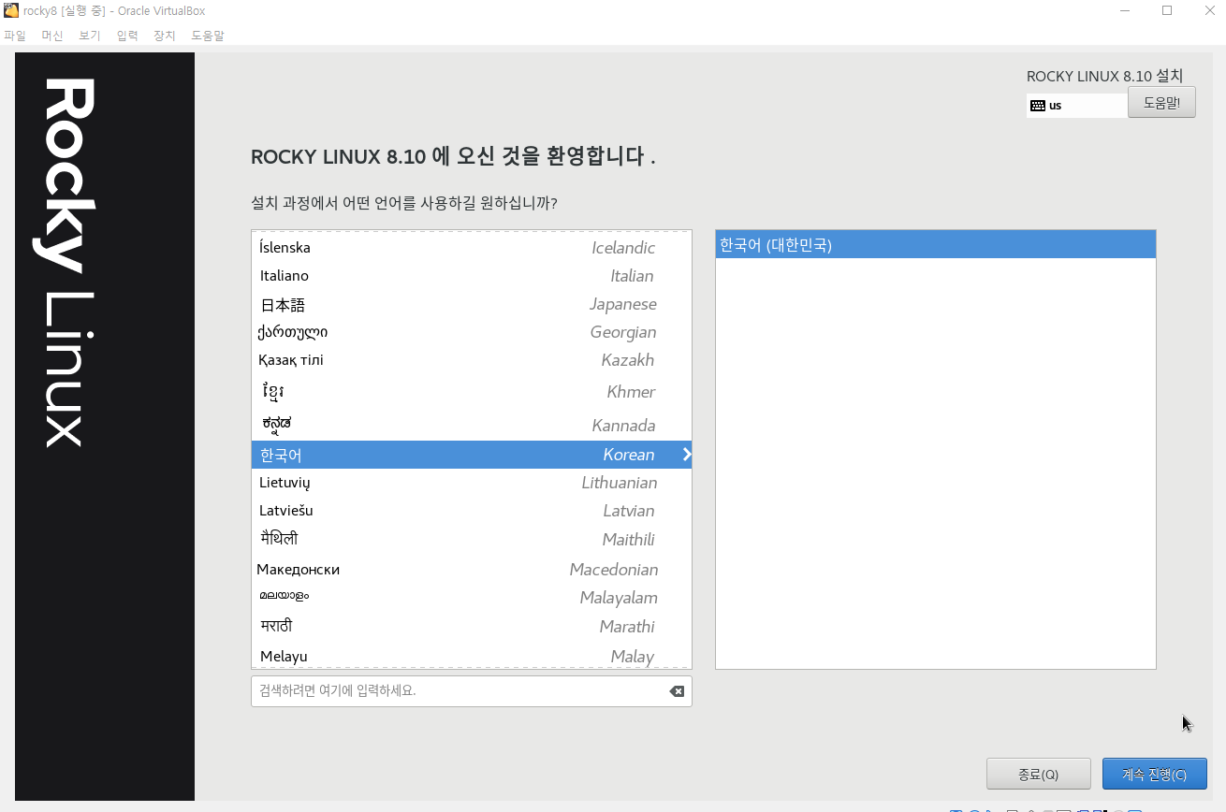Click the 도움말! help button
This screenshot has height=812, width=1226.
(x=1161, y=103)
